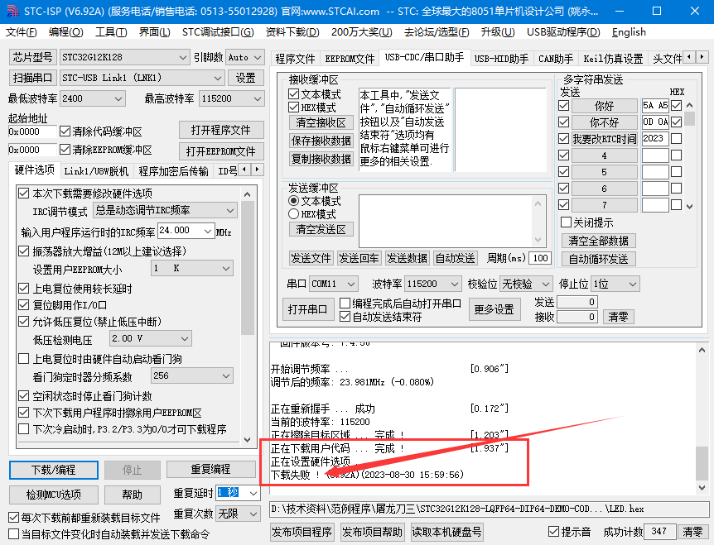Open the IRC frequency 24.000 MHz dropdown

point(208,231)
